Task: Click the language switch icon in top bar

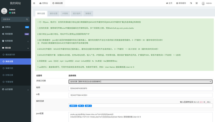Action: click(x=191, y=3)
